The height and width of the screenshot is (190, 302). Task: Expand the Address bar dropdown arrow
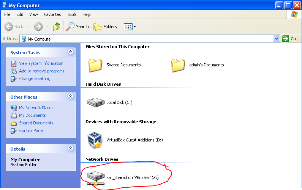[276, 39]
